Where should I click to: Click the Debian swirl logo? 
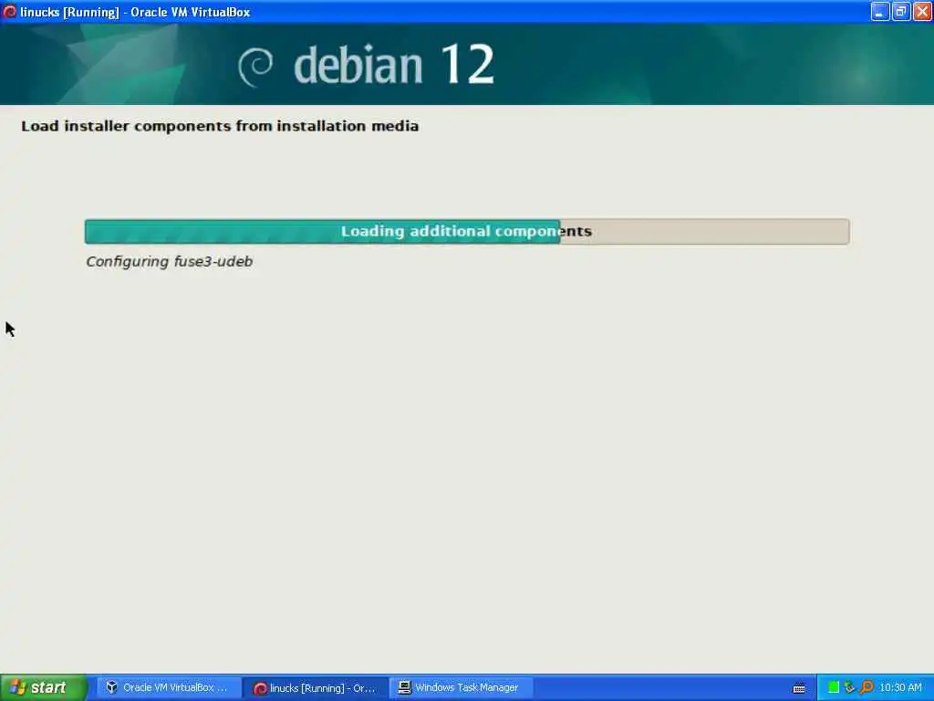coord(255,67)
